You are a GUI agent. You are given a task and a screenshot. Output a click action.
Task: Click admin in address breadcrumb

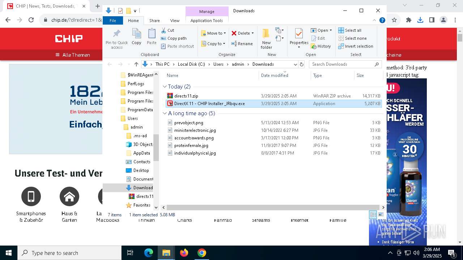238,64
